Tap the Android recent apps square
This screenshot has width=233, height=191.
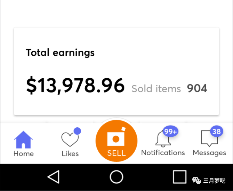[x=179, y=177]
